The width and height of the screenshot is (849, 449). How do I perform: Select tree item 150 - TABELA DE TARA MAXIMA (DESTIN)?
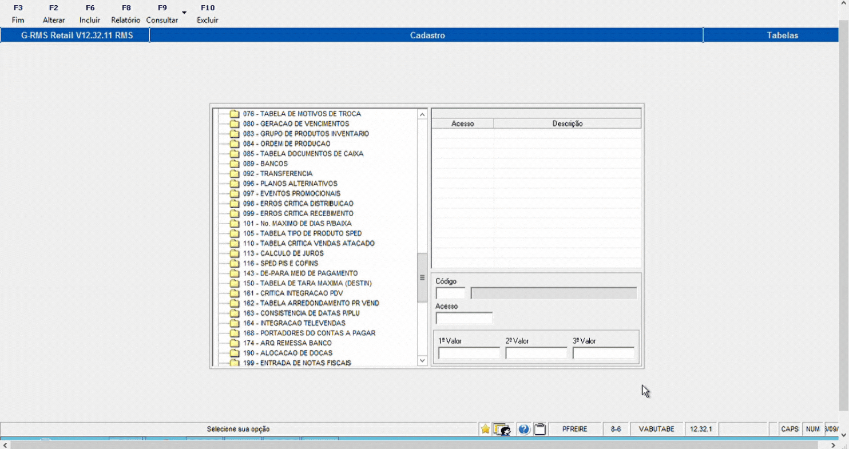click(x=307, y=283)
